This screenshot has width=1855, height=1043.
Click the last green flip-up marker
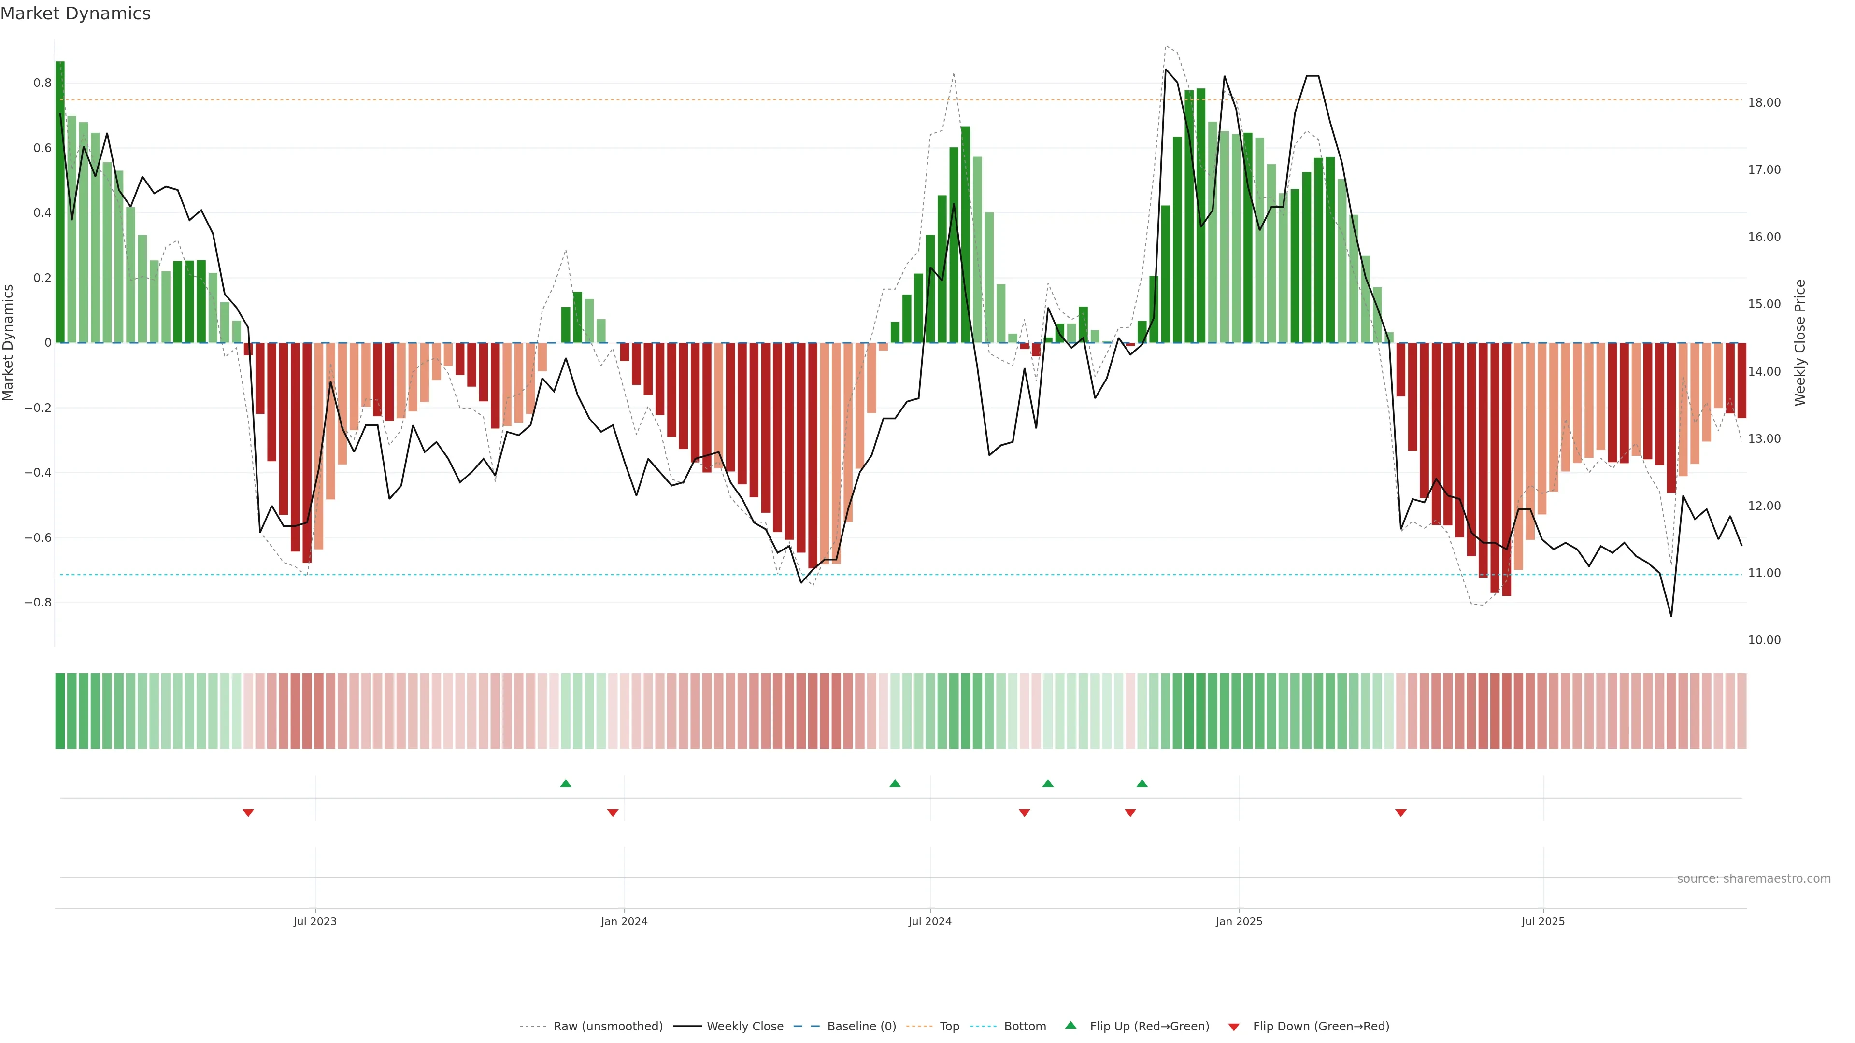(1142, 783)
